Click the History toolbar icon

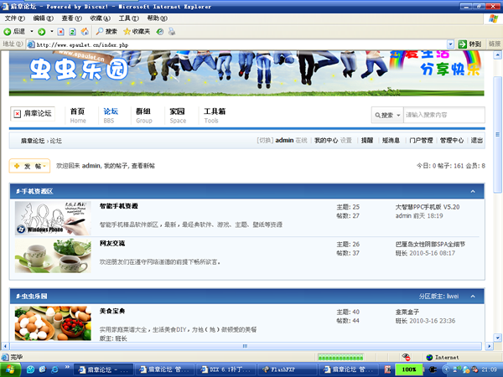point(160,32)
